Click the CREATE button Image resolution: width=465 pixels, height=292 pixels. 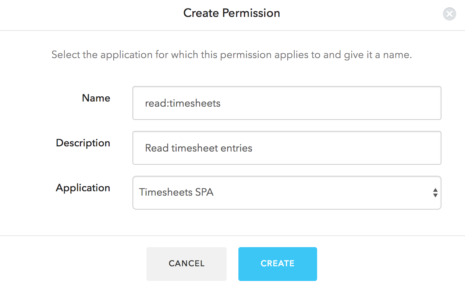(x=277, y=264)
